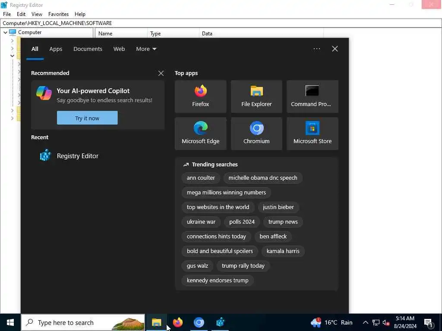Click the trump rally today chip
Screen dimensions: 442x331
point(243,265)
